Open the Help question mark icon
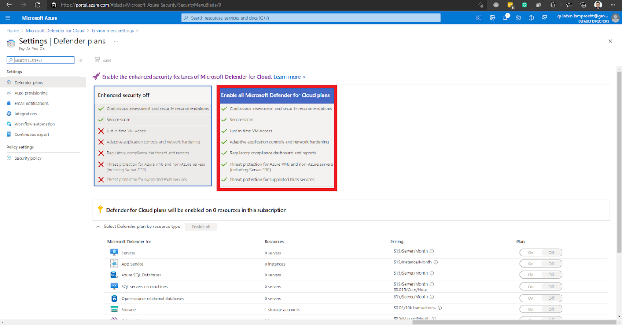The image size is (622, 325). (x=531, y=18)
